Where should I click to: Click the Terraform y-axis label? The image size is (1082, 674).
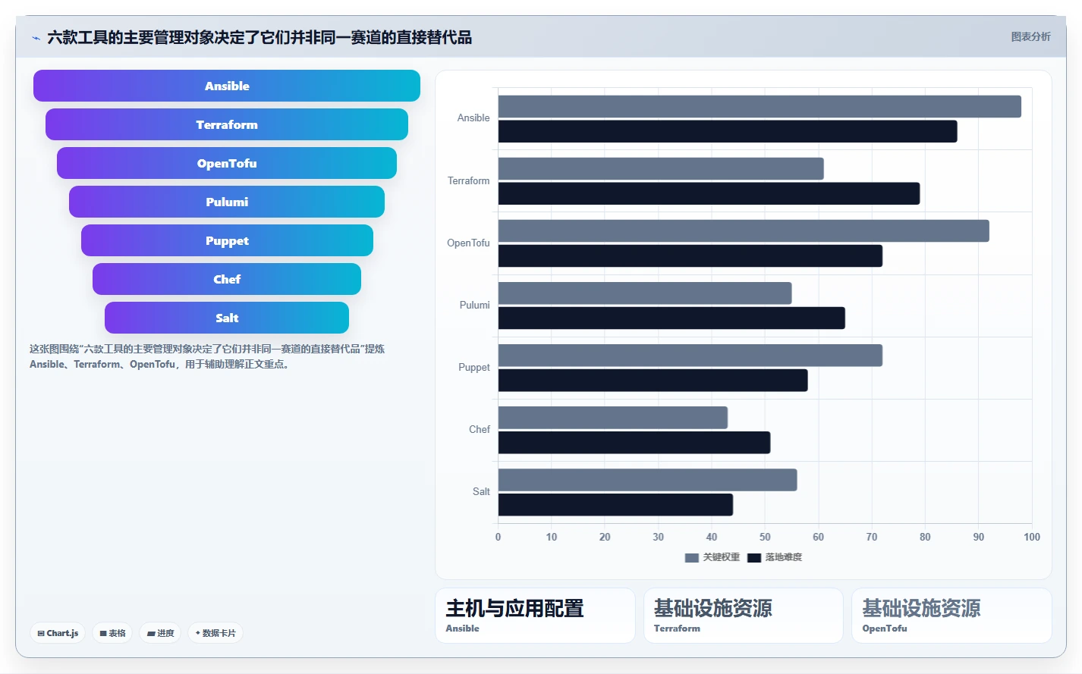[x=468, y=180]
